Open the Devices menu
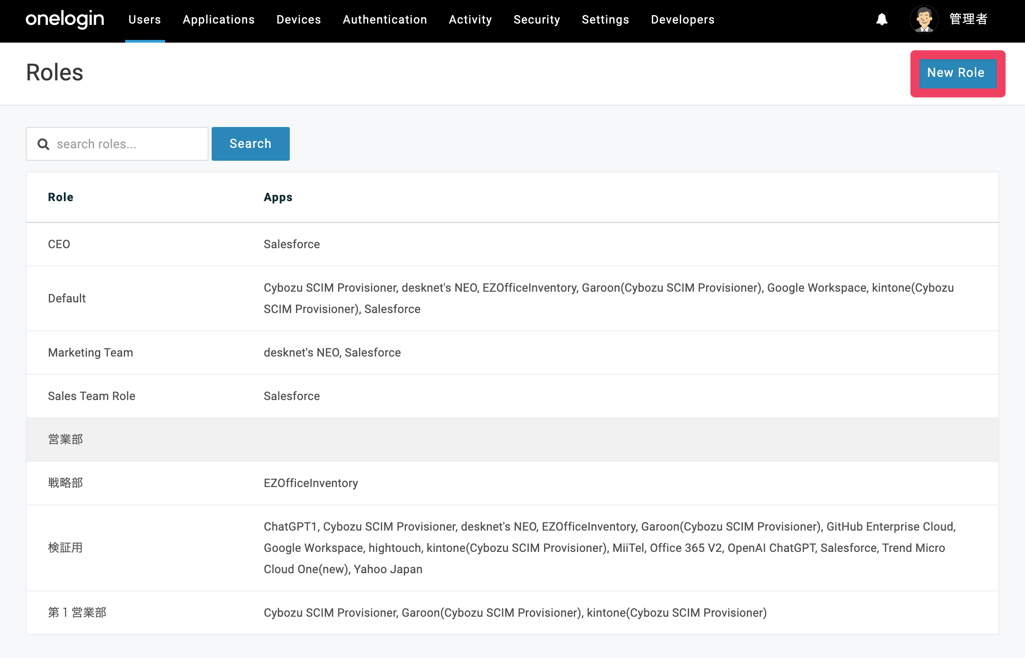Image resolution: width=1025 pixels, height=658 pixels. point(299,20)
